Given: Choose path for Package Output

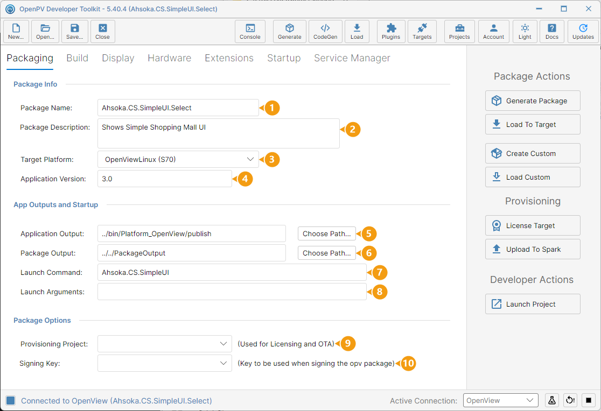Looking at the screenshot, I should pyautogui.click(x=326, y=253).
